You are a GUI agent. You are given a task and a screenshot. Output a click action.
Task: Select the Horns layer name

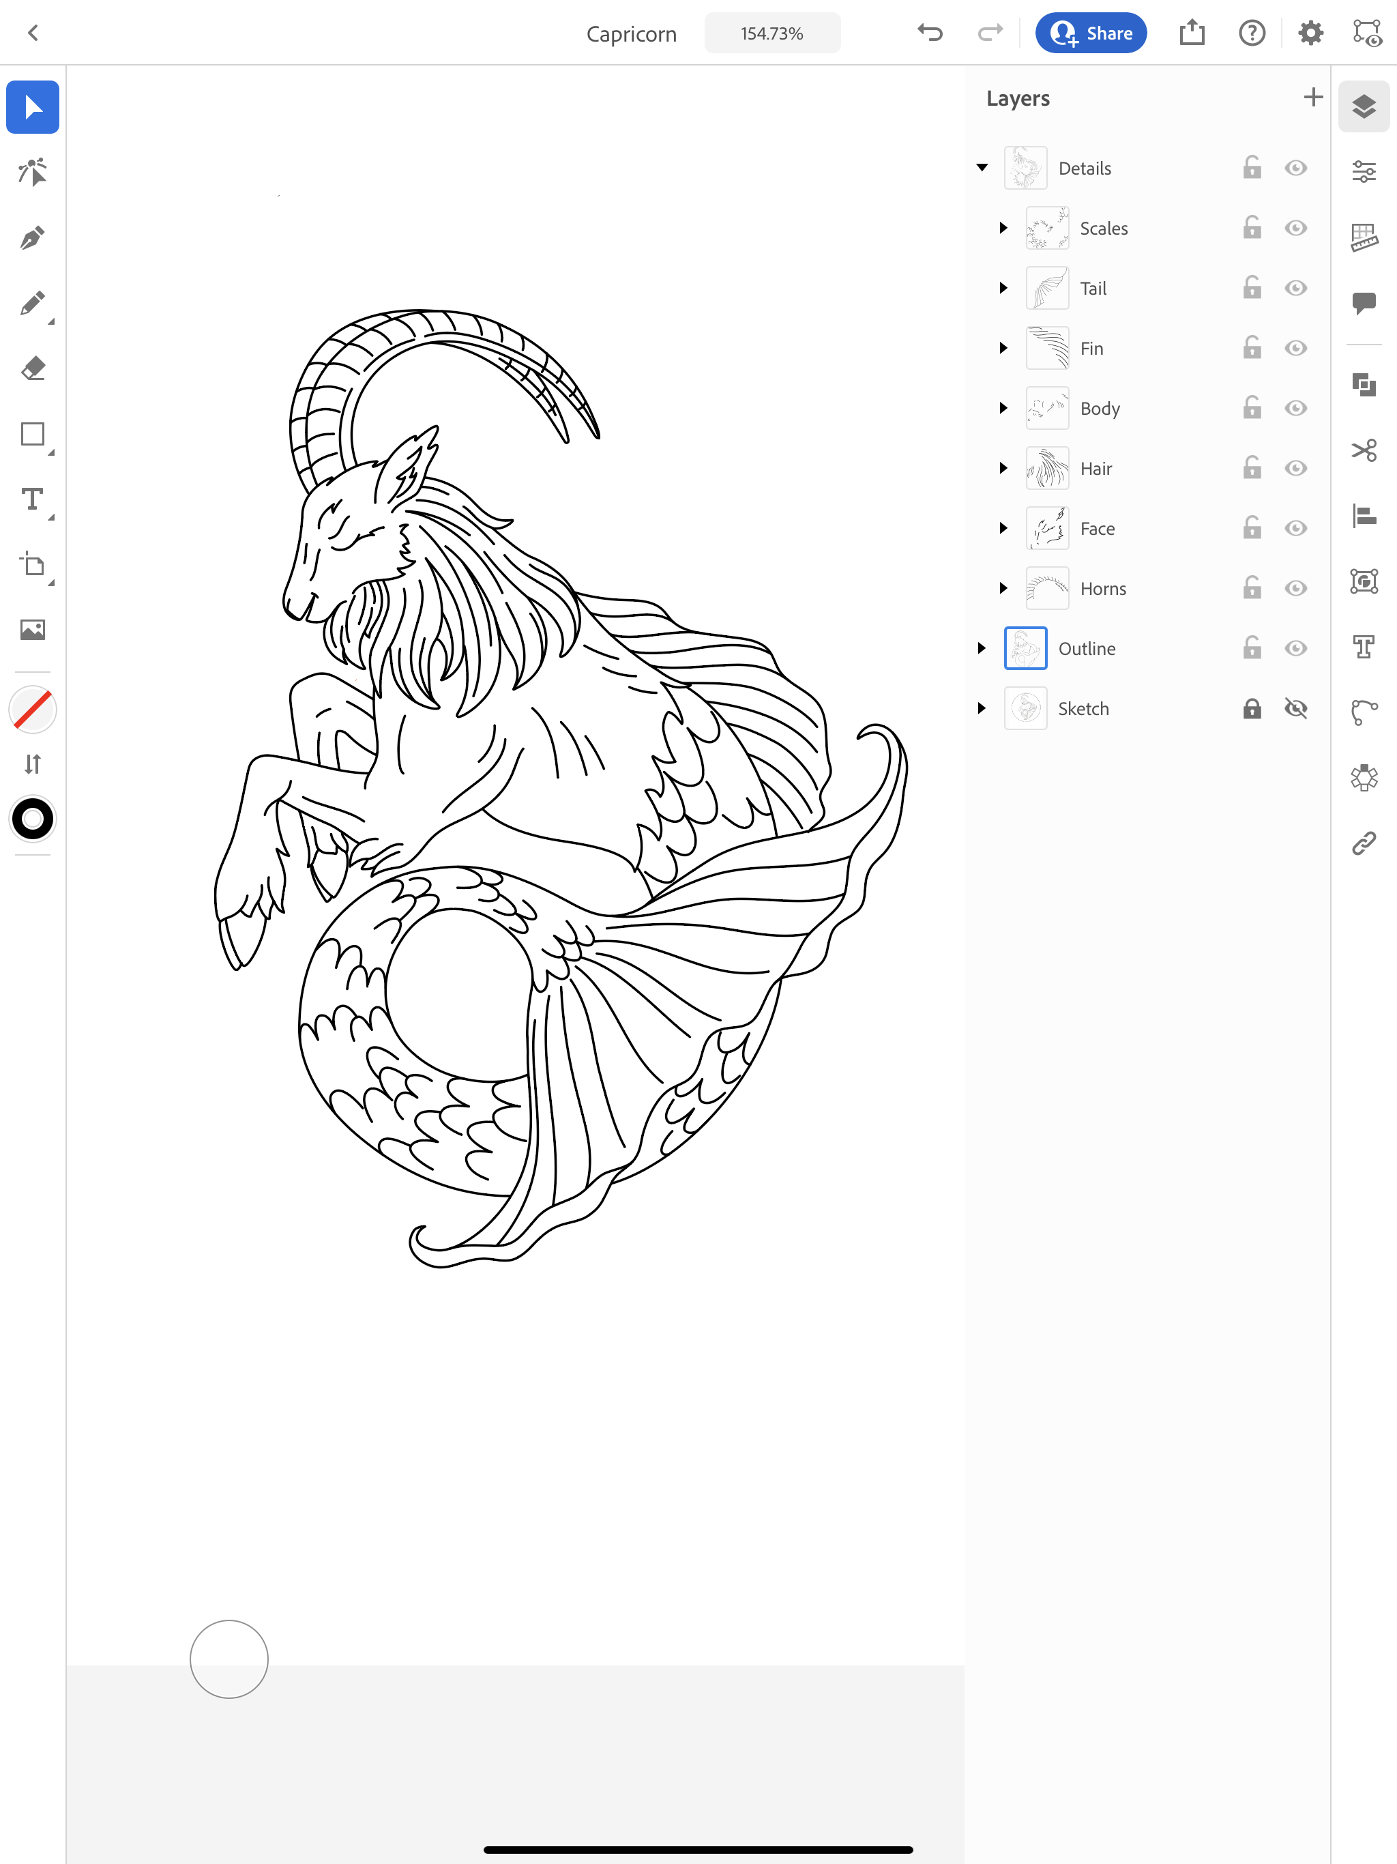[1103, 588]
